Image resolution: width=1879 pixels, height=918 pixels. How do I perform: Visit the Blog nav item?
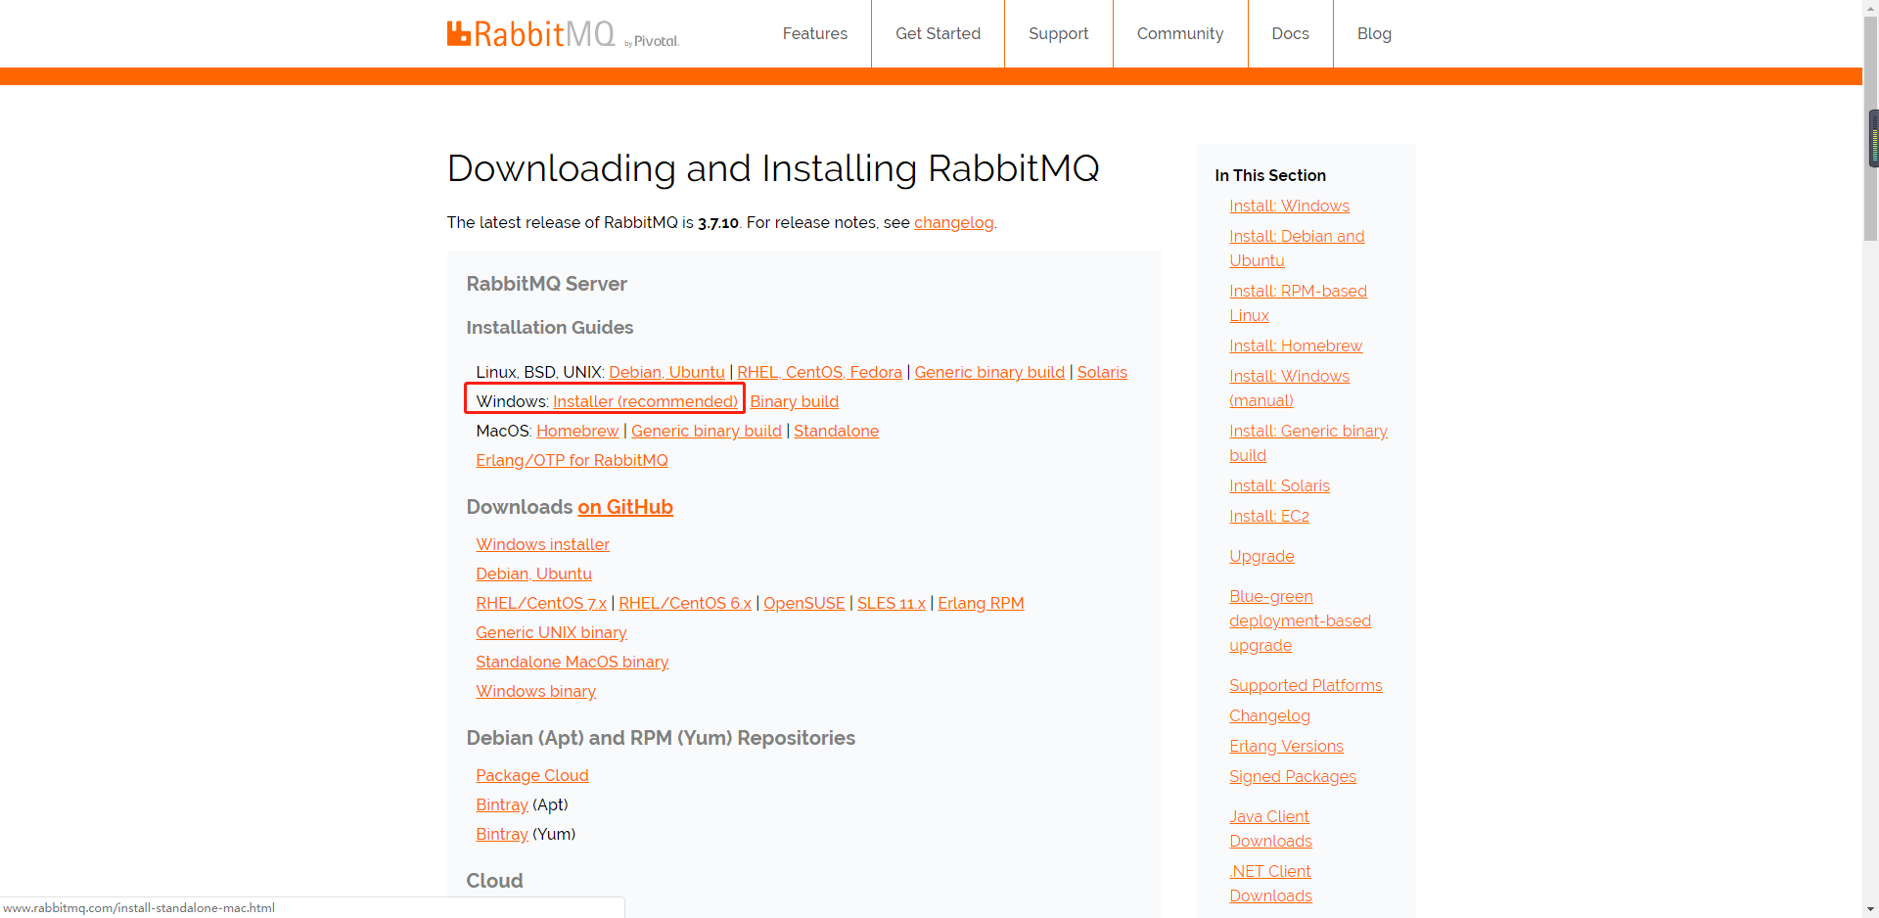(1374, 33)
